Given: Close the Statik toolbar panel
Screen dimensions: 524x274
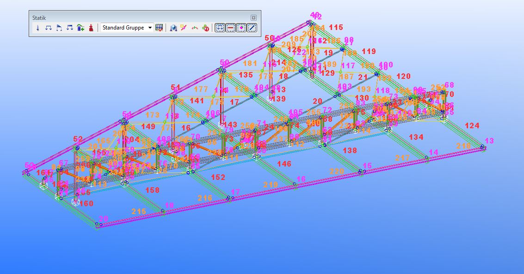Looking at the screenshot, I should click(253, 18).
